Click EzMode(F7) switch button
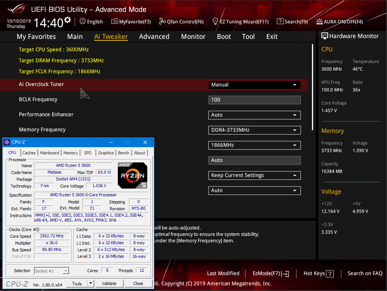The image size is (387, 291). [x=271, y=274]
